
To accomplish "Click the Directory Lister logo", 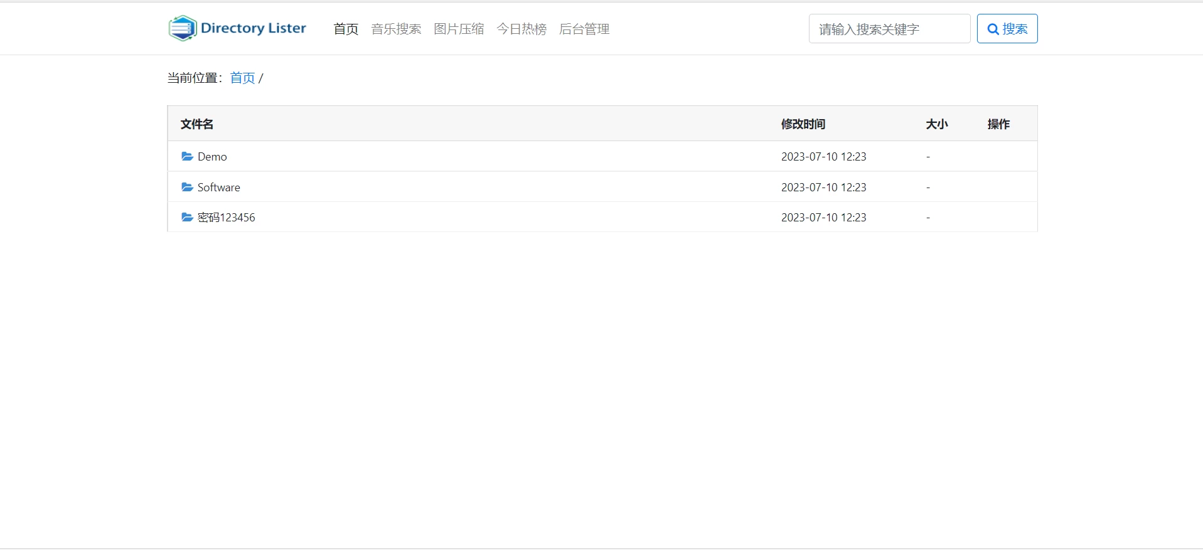I will coord(237,28).
